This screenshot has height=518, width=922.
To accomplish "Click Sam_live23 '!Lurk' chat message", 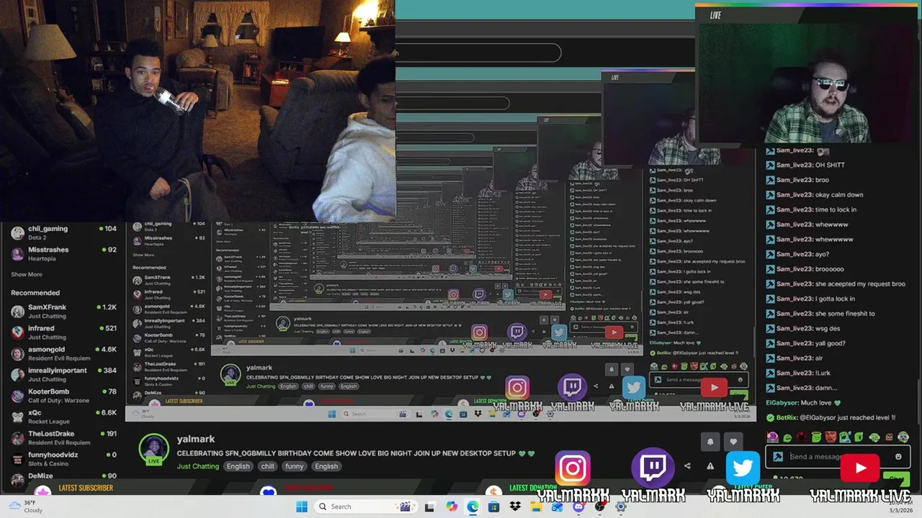I will pos(798,373).
